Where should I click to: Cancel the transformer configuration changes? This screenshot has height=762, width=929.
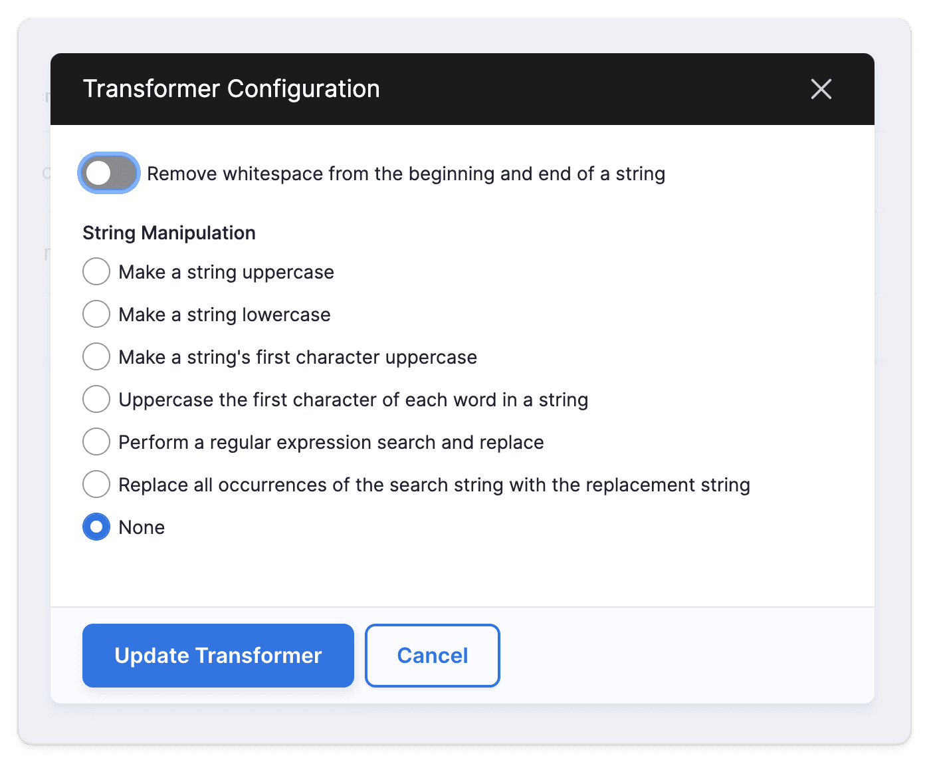pyautogui.click(x=433, y=656)
